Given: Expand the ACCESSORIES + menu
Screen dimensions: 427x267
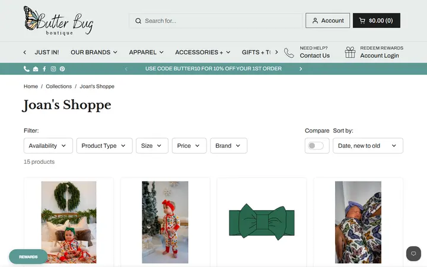Looking at the screenshot, I should point(203,52).
